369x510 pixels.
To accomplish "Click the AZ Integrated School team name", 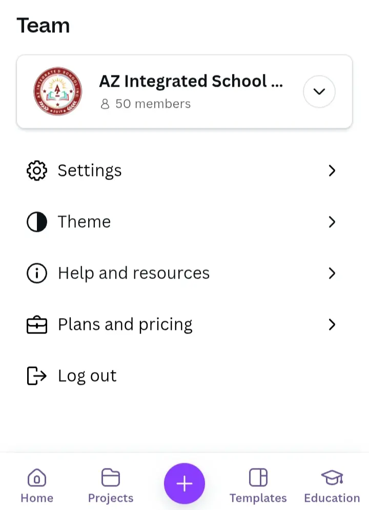I will click(191, 81).
